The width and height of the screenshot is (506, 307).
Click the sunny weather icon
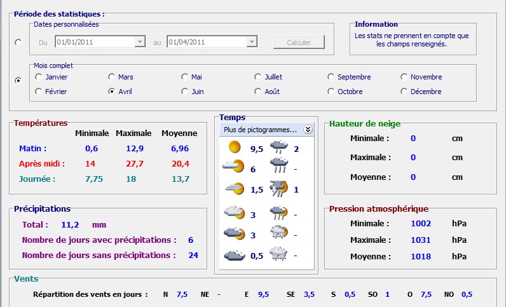(235, 147)
